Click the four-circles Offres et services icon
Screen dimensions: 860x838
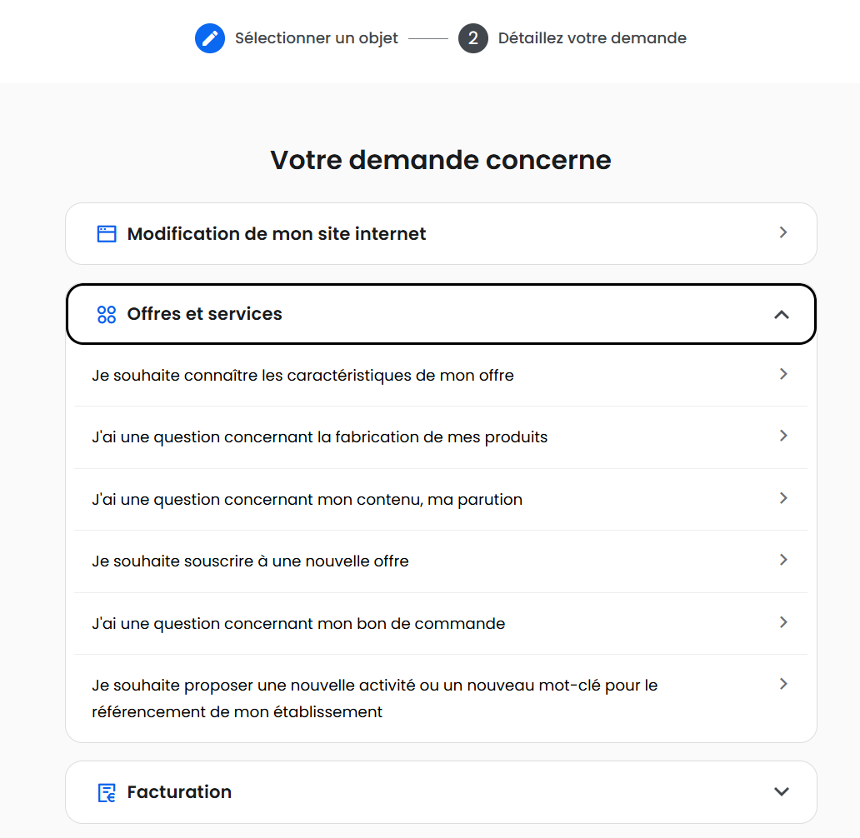coord(107,314)
